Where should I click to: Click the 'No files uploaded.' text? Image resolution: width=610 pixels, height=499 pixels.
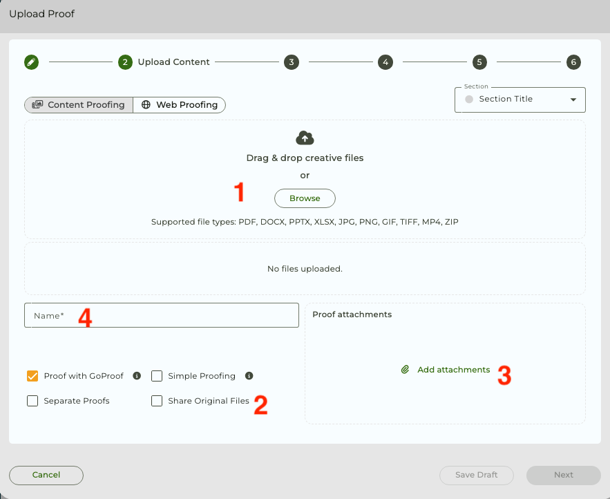(x=305, y=269)
